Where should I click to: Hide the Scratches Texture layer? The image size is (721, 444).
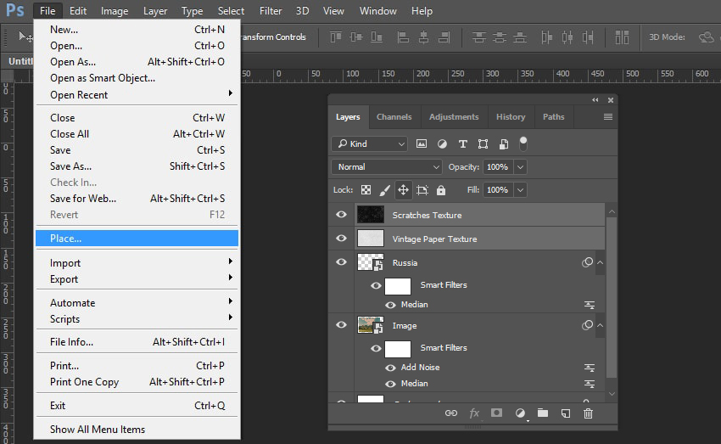pyautogui.click(x=341, y=215)
